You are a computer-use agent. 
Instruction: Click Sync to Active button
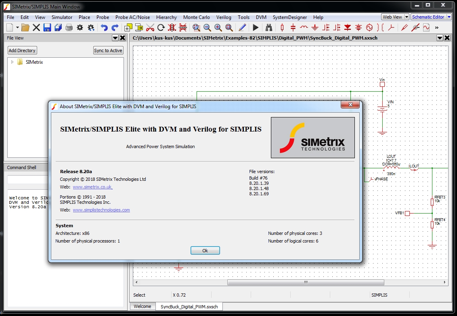pyautogui.click(x=108, y=50)
